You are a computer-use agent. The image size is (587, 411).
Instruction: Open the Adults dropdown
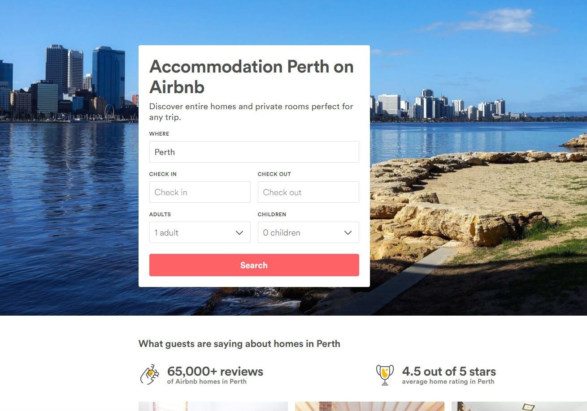click(200, 232)
